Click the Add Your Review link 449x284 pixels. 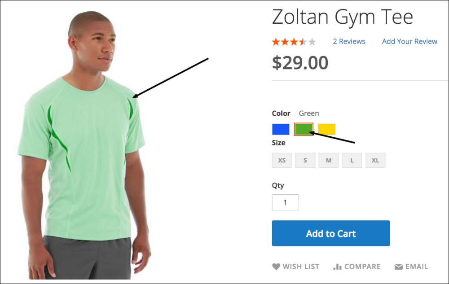point(409,41)
